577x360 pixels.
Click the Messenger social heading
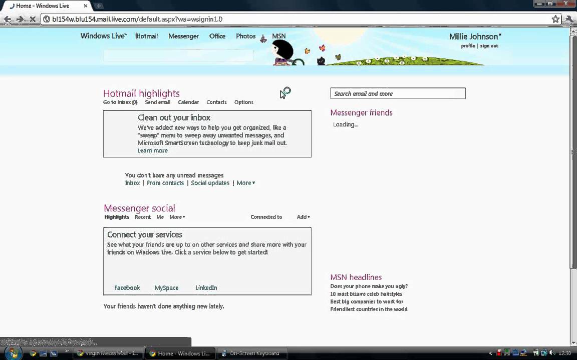139,208
